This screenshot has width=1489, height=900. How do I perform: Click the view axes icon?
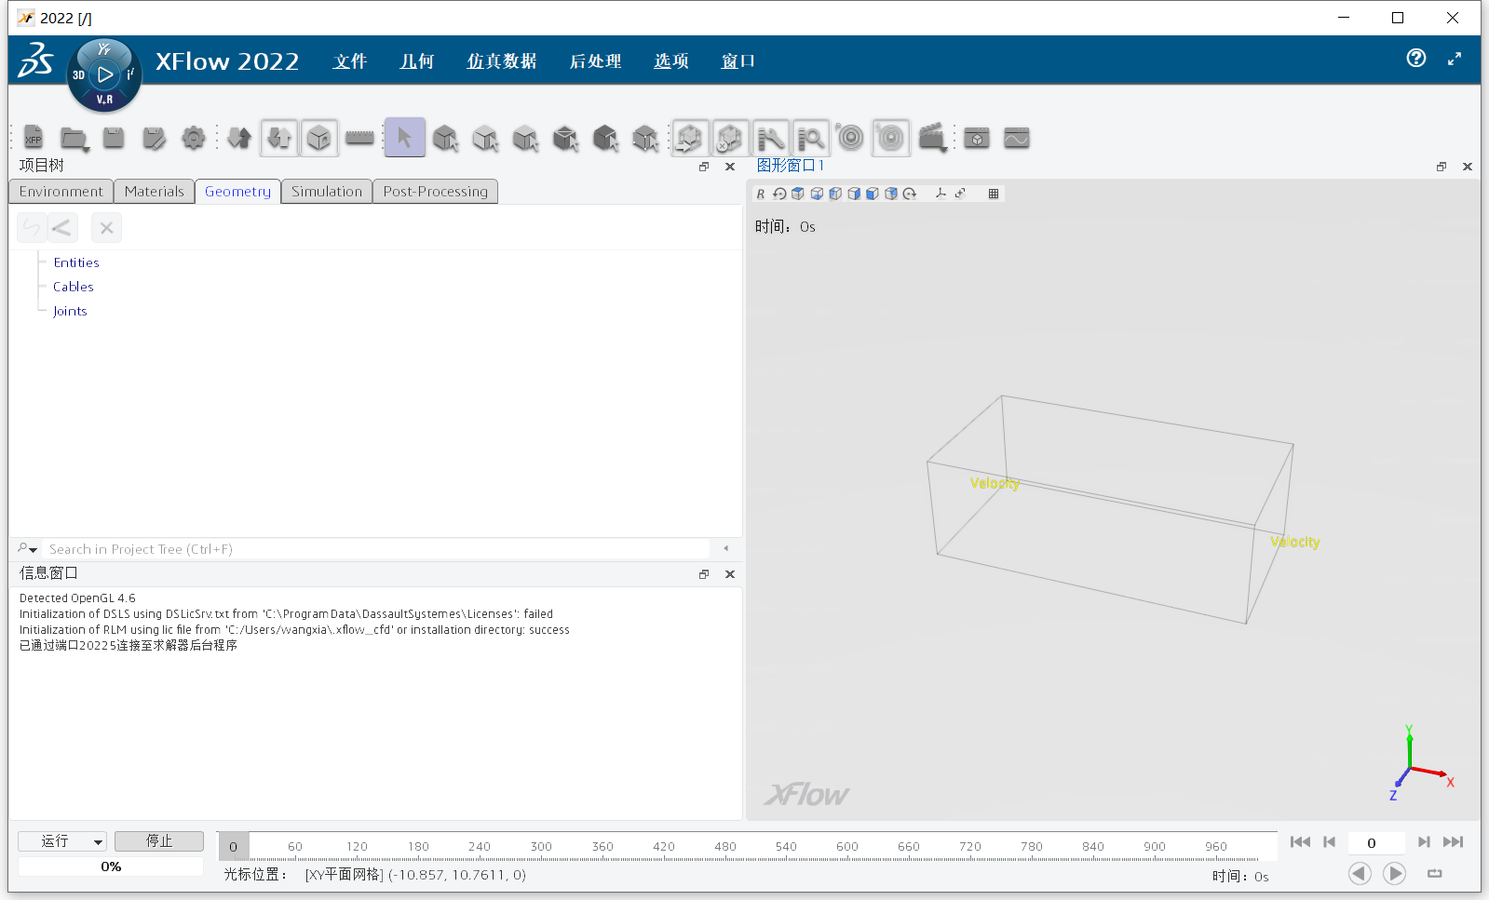(941, 194)
